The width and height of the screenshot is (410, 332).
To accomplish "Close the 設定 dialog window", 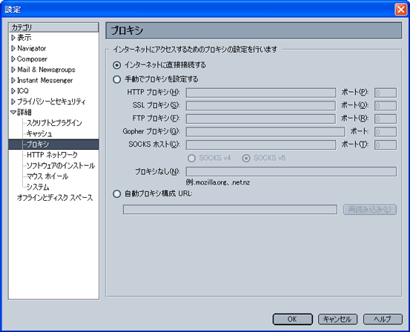I will 400,10.
